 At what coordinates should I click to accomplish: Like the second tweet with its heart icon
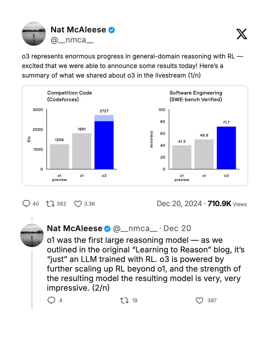[199, 300]
